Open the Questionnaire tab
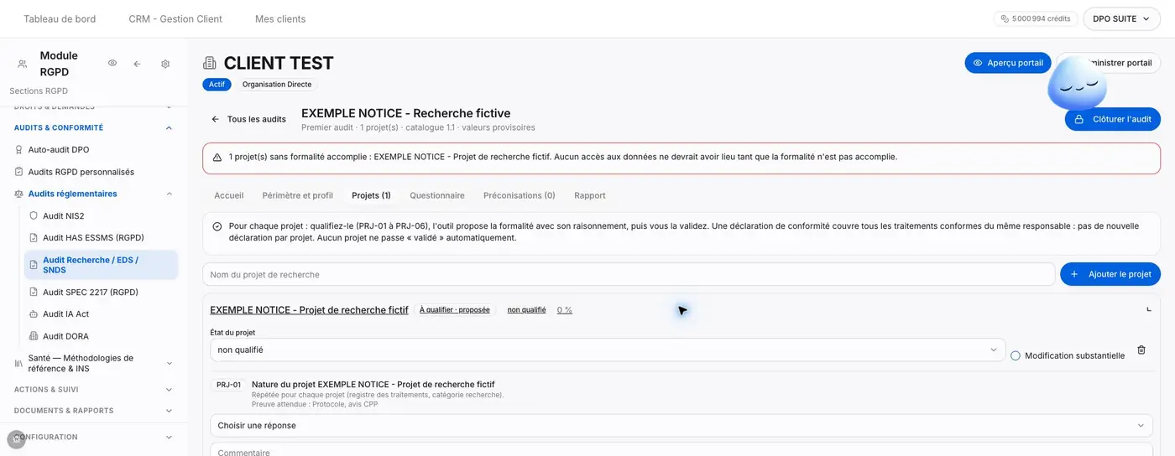Viewport: 1175px width, 456px height. click(x=437, y=195)
